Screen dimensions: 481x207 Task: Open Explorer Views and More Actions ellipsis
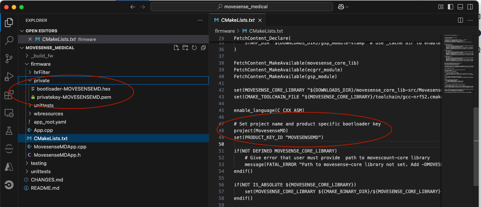pos(200,20)
